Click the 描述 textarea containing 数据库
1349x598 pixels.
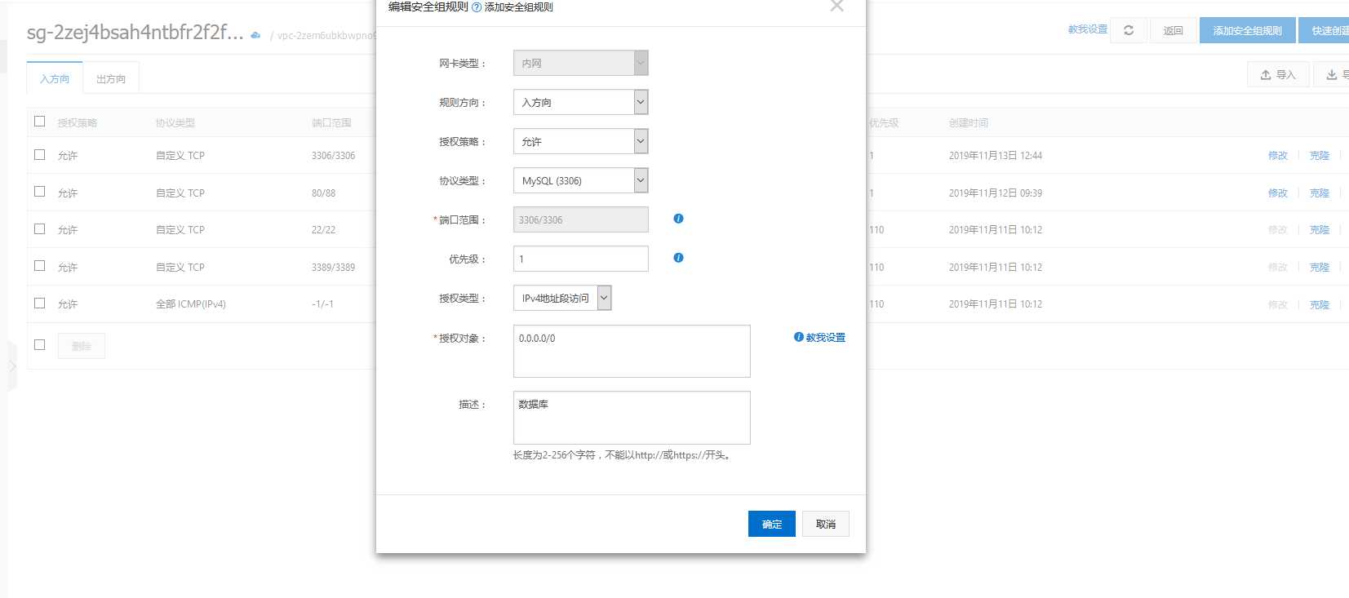632,418
